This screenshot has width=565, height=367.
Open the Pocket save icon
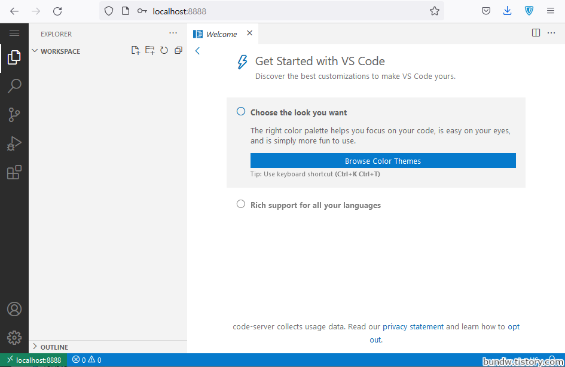[x=485, y=11]
